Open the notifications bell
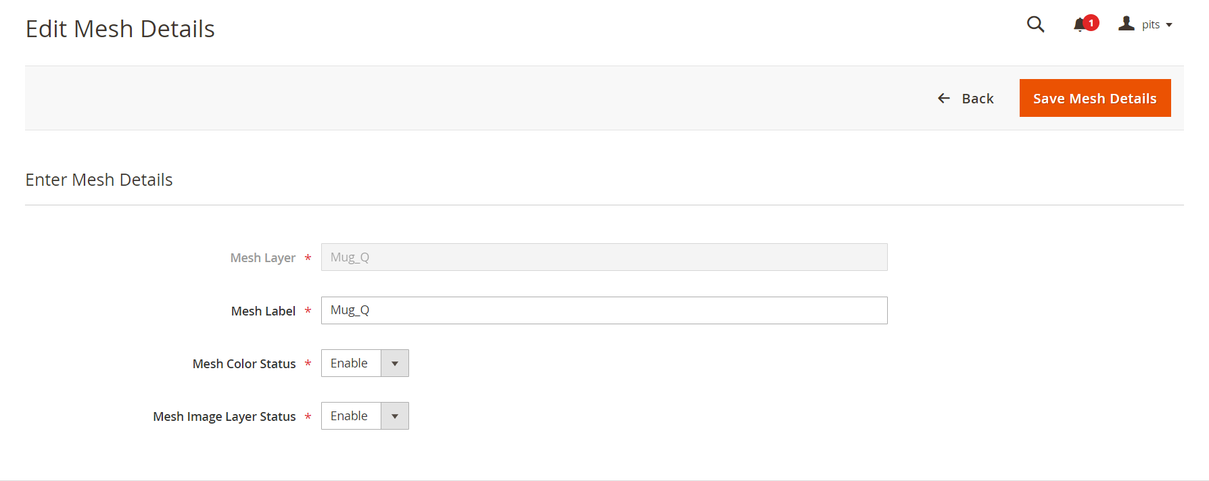The width and height of the screenshot is (1209, 481). 1079,25
